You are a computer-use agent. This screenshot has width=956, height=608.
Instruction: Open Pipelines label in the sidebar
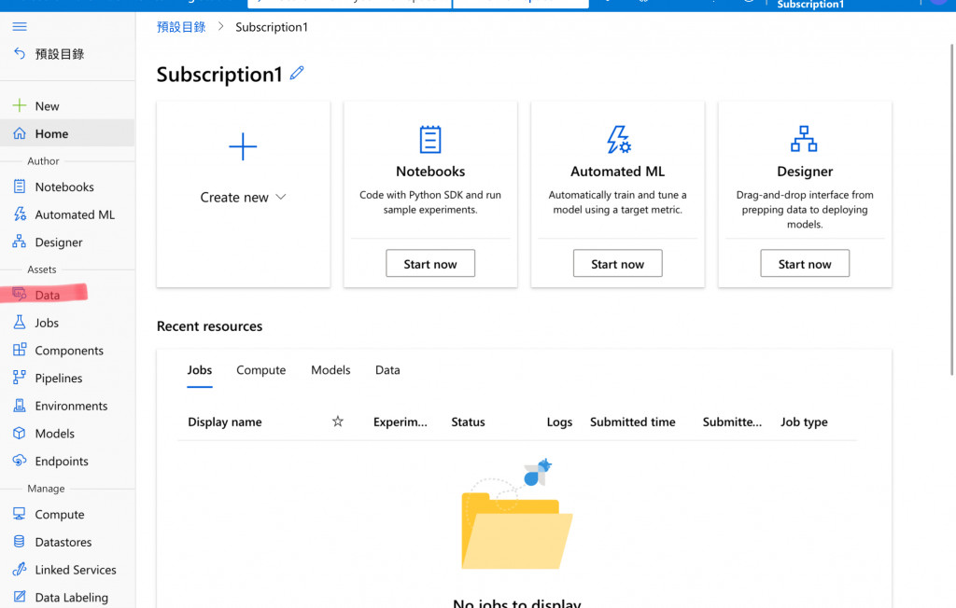pos(59,378)
